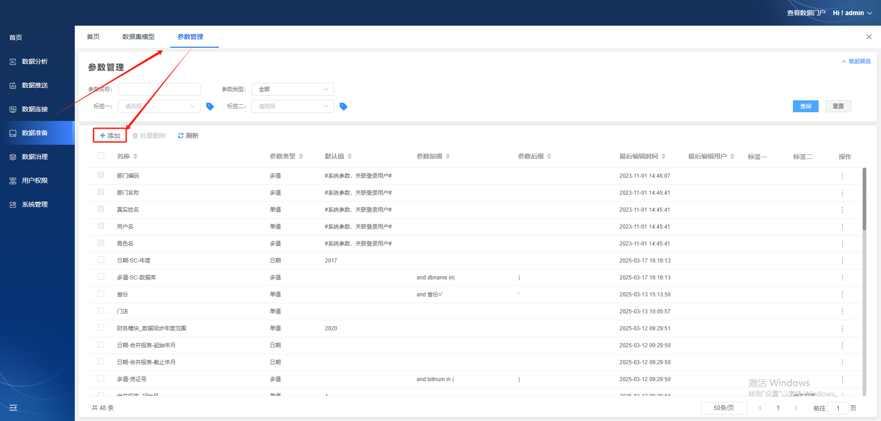Open the three-dot menu for 部门编码 row
Image resolution: width=881 pixels, height=421 pixels.
coord(842,176)
